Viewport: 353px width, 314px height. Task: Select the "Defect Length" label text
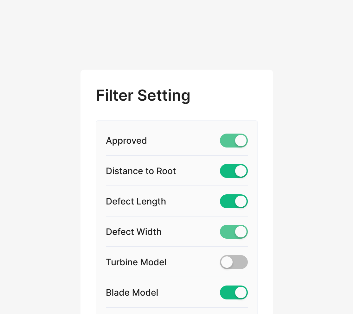click(x=136, y=201)
